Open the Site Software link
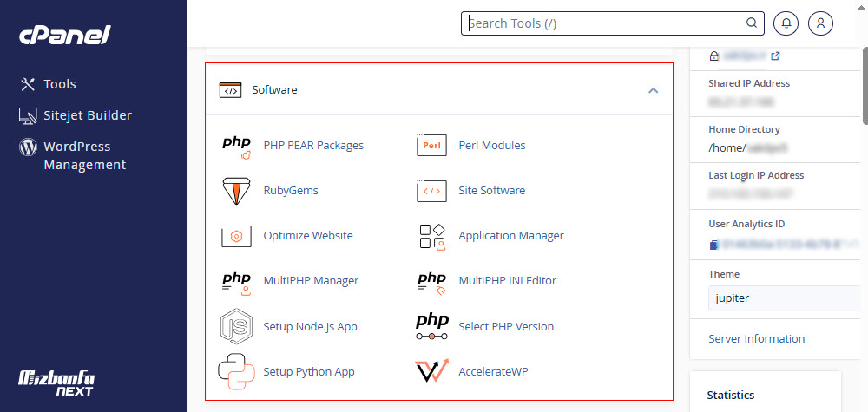Image resolution: width=868 pixels, height=412 pixels. [491, 191]
